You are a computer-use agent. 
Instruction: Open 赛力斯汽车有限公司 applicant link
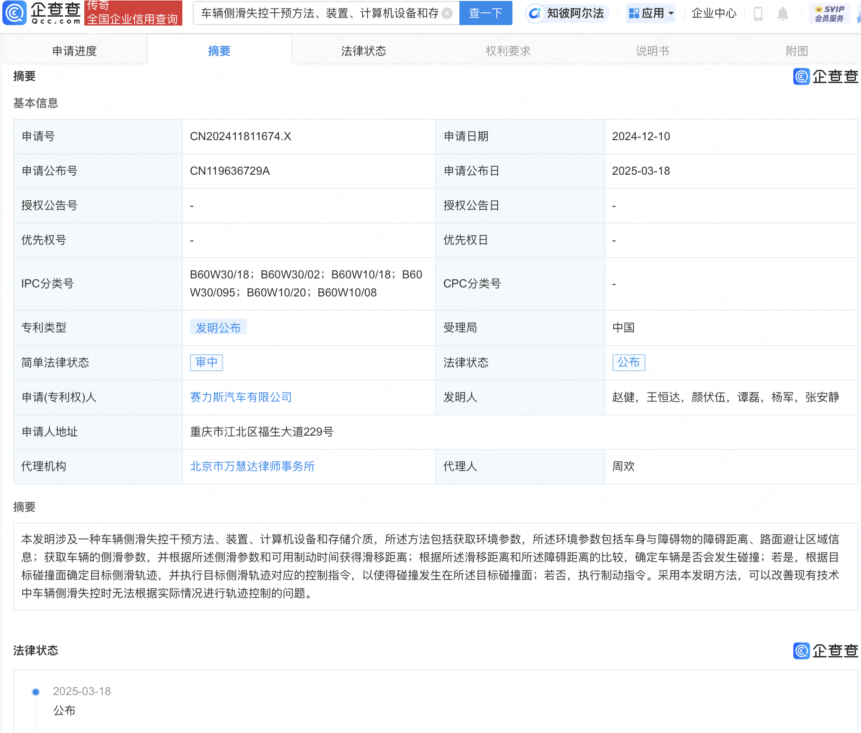[241, 397]
